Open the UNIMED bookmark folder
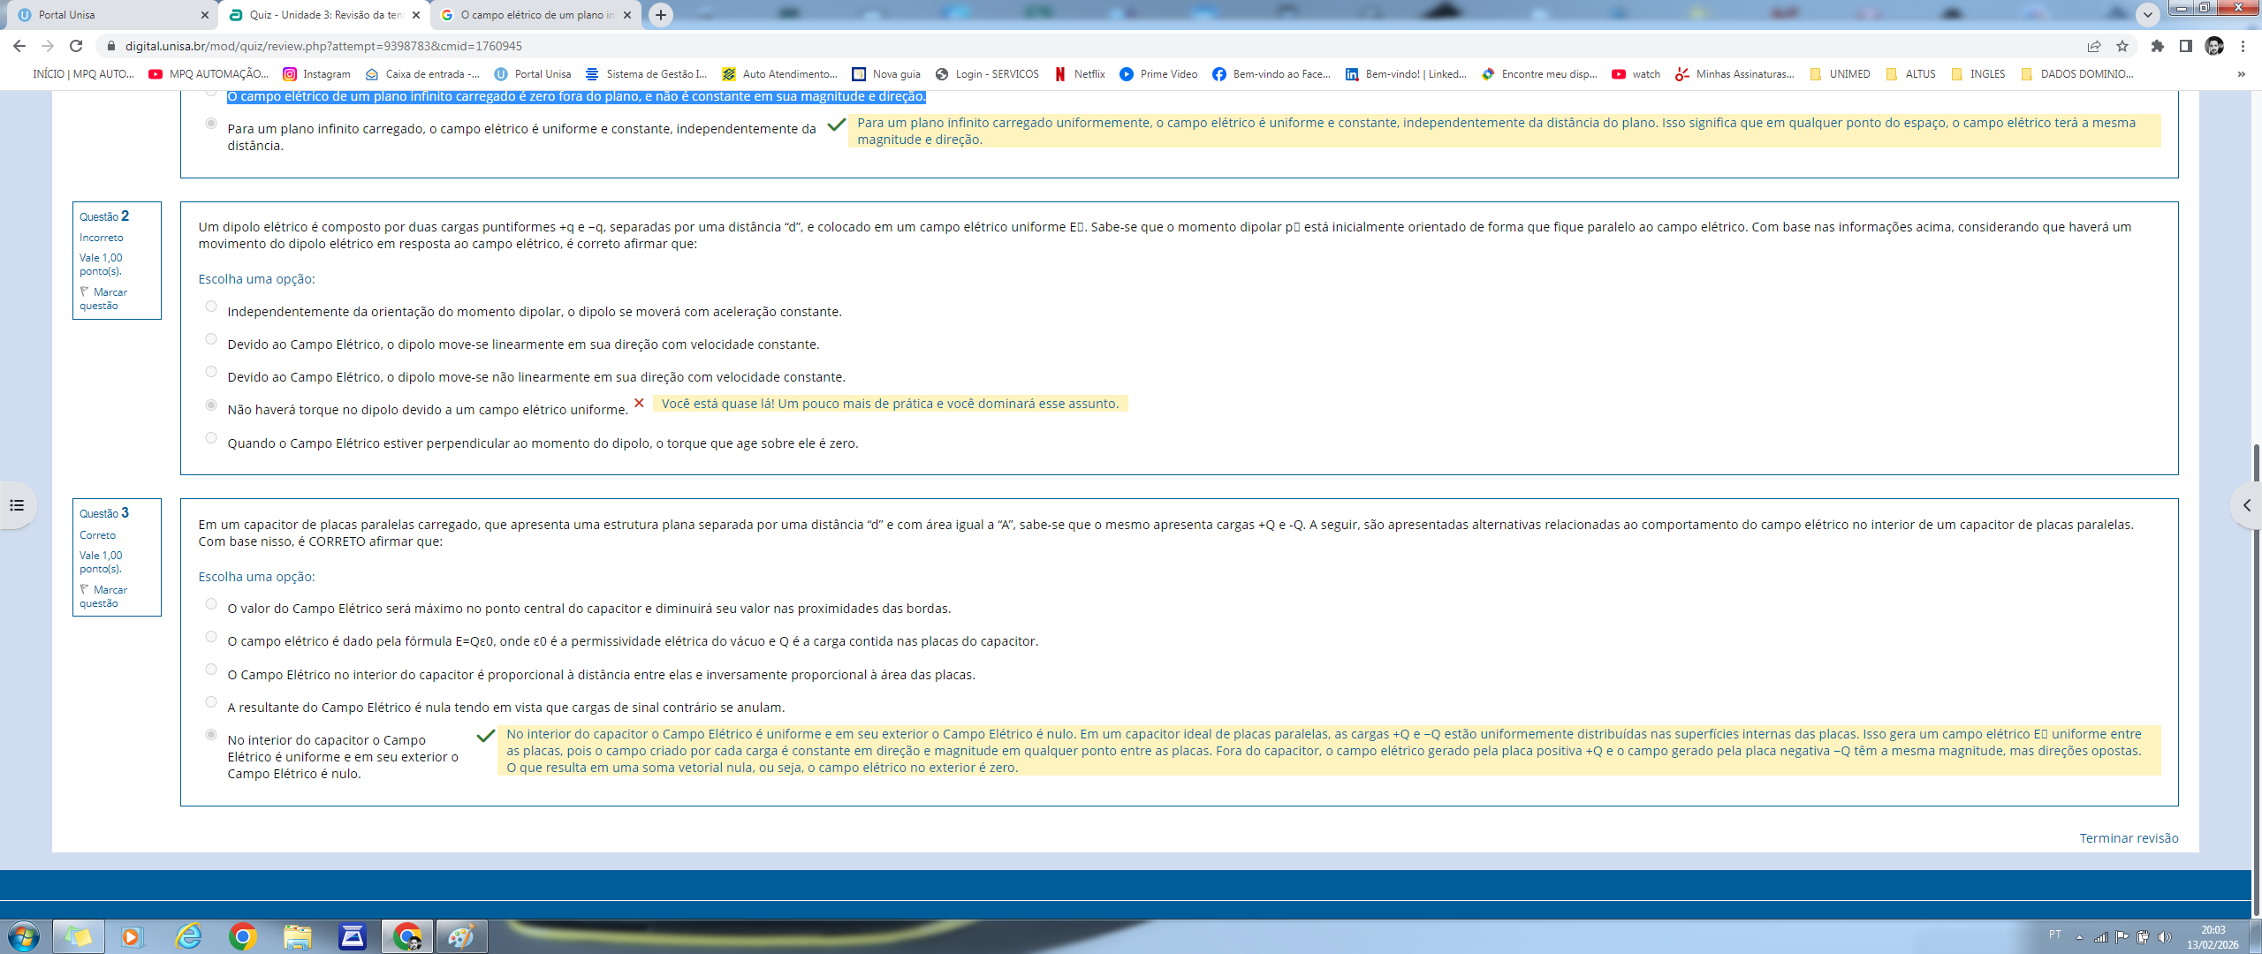 pyautogui.click(x=1841, y=74)
